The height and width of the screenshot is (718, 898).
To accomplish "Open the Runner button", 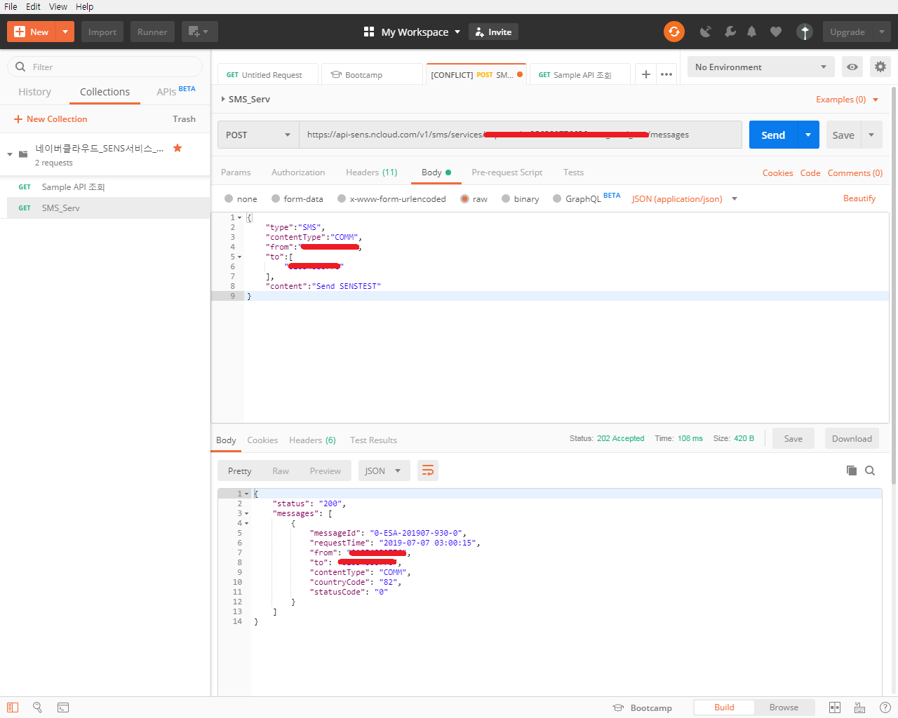I will click(152, 32).
